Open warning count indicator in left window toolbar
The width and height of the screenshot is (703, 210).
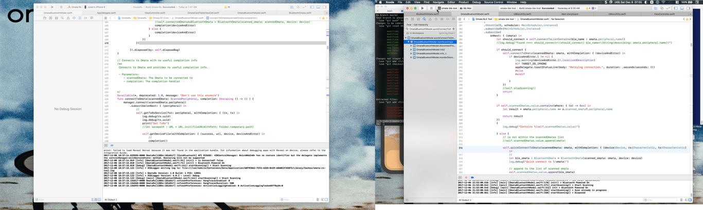(x=227, y=7)
